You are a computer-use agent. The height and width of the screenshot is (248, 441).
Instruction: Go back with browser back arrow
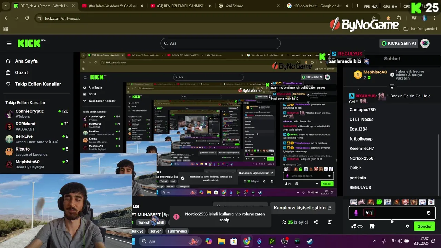[6, 18]
